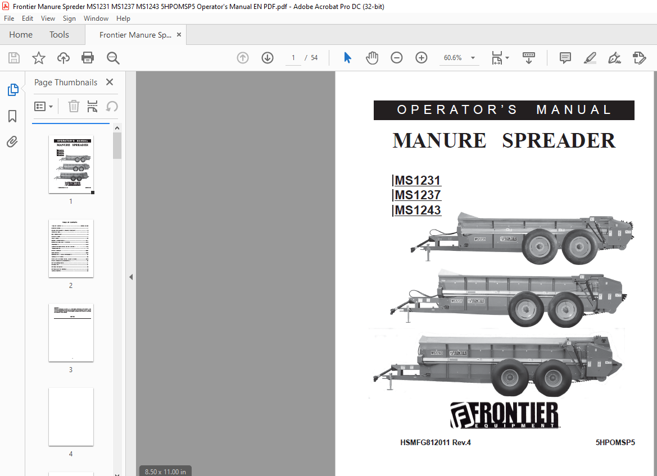Select blank page 4 thumbnail
This screenshot has width=657, height=476.
click(71, 417)
